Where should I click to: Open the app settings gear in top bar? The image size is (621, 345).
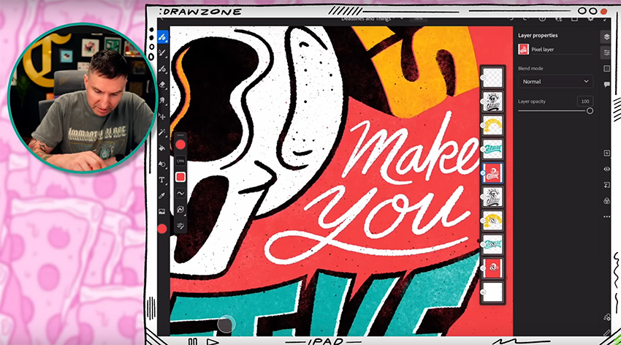point(590,18)
